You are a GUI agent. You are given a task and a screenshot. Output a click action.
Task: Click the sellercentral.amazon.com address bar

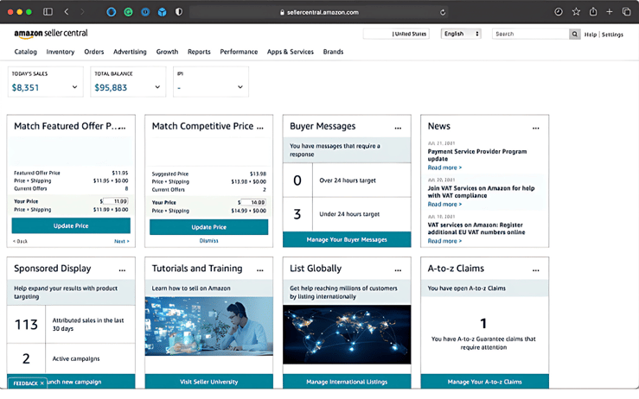(x=319, y=12)
